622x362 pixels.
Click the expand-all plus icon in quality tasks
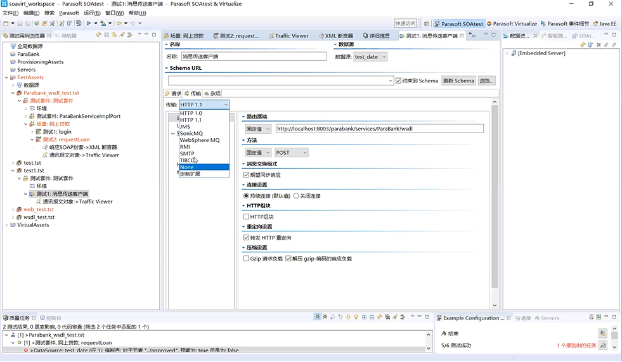[364, 317]
